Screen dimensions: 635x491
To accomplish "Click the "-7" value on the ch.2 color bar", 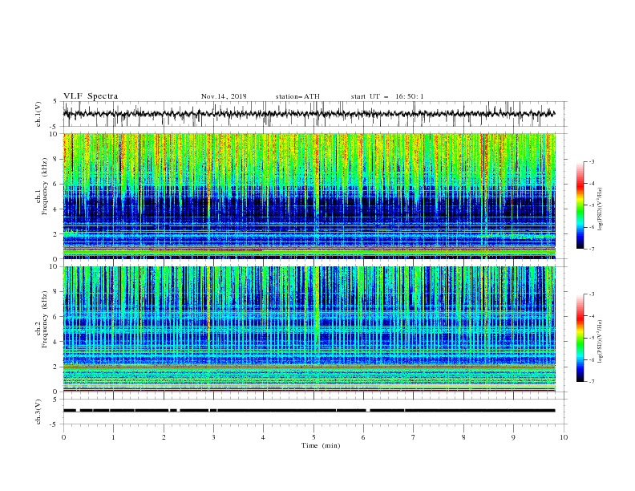I will pyautogui.click(x=592, y=382).
